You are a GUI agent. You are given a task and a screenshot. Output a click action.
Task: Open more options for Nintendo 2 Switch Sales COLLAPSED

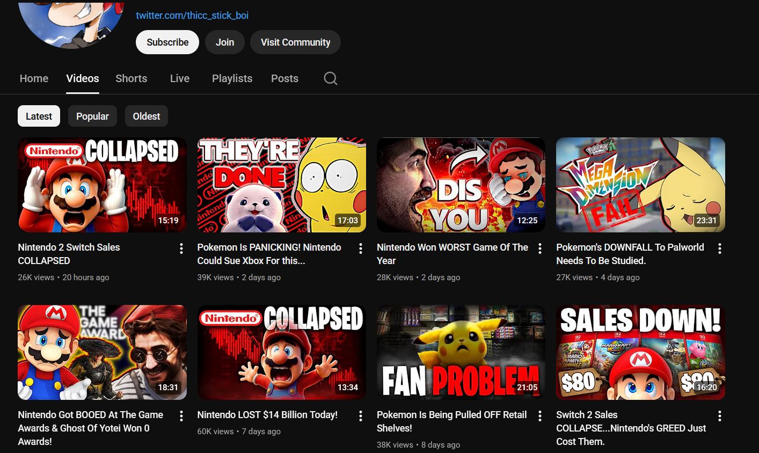(181, 248)
